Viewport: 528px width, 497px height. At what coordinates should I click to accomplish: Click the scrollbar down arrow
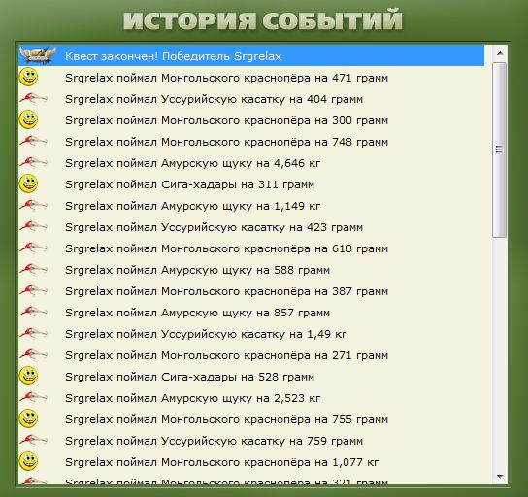tap(500, 476)
